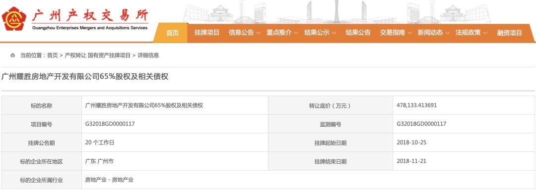Click the region value 广东 广州市
The image size is (536, 190).
click(x=99, y=161)
